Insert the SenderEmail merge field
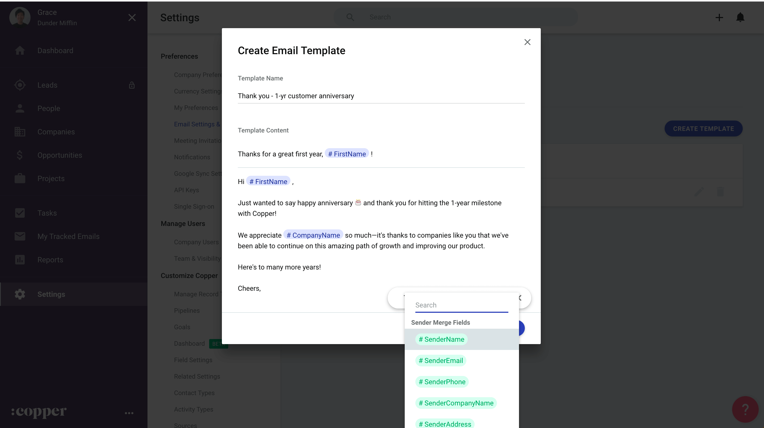 440,360
